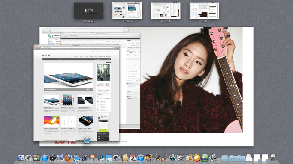Launch the orange GOM Player foot icon
This screenshot has width=293, height=164.
tap(197, 158)
